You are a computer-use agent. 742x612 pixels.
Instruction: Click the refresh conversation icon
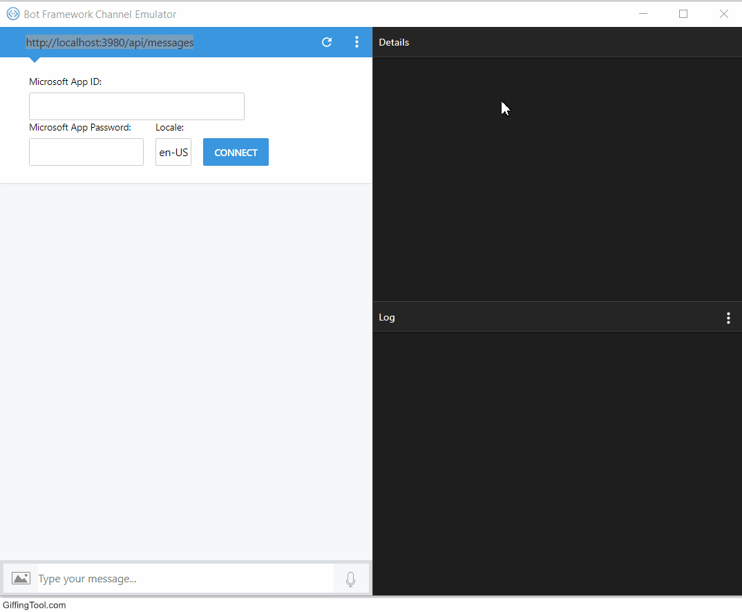[x=327, y=42]
